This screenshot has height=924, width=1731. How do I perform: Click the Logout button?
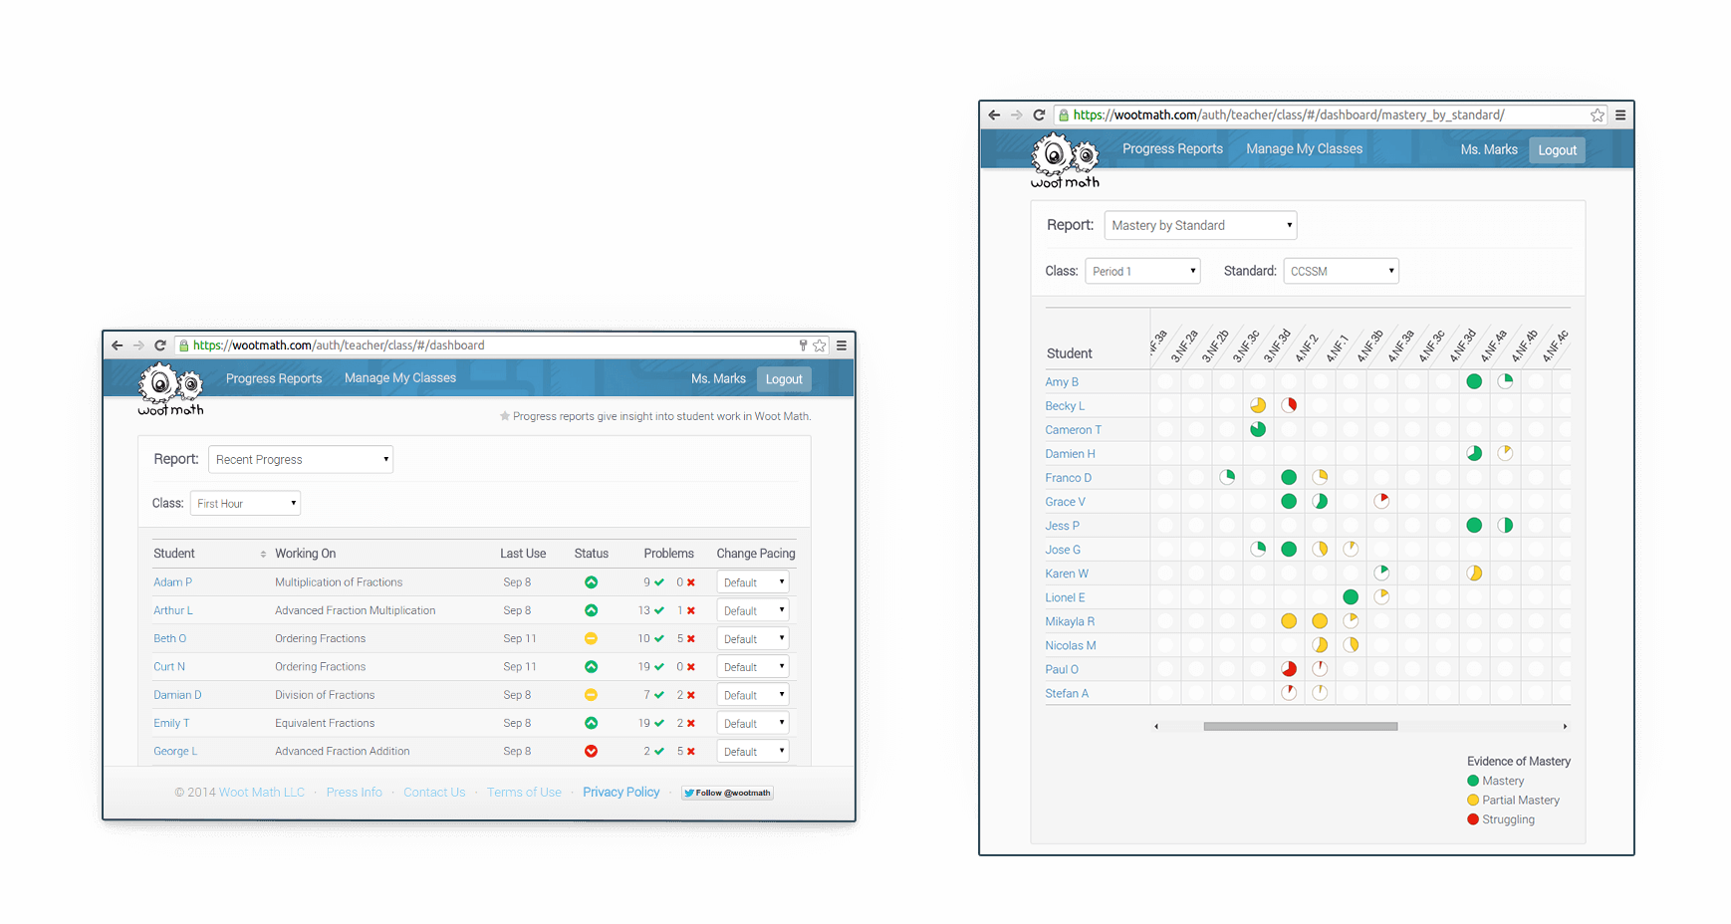[1557, 150]
